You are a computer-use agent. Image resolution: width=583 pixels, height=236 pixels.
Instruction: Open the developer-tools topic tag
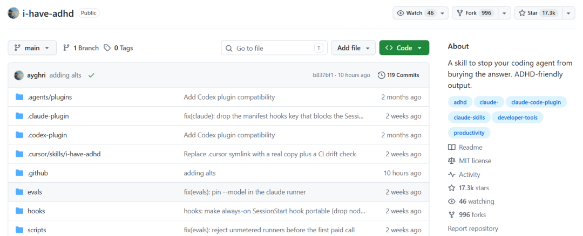click(x=517, y=117)
